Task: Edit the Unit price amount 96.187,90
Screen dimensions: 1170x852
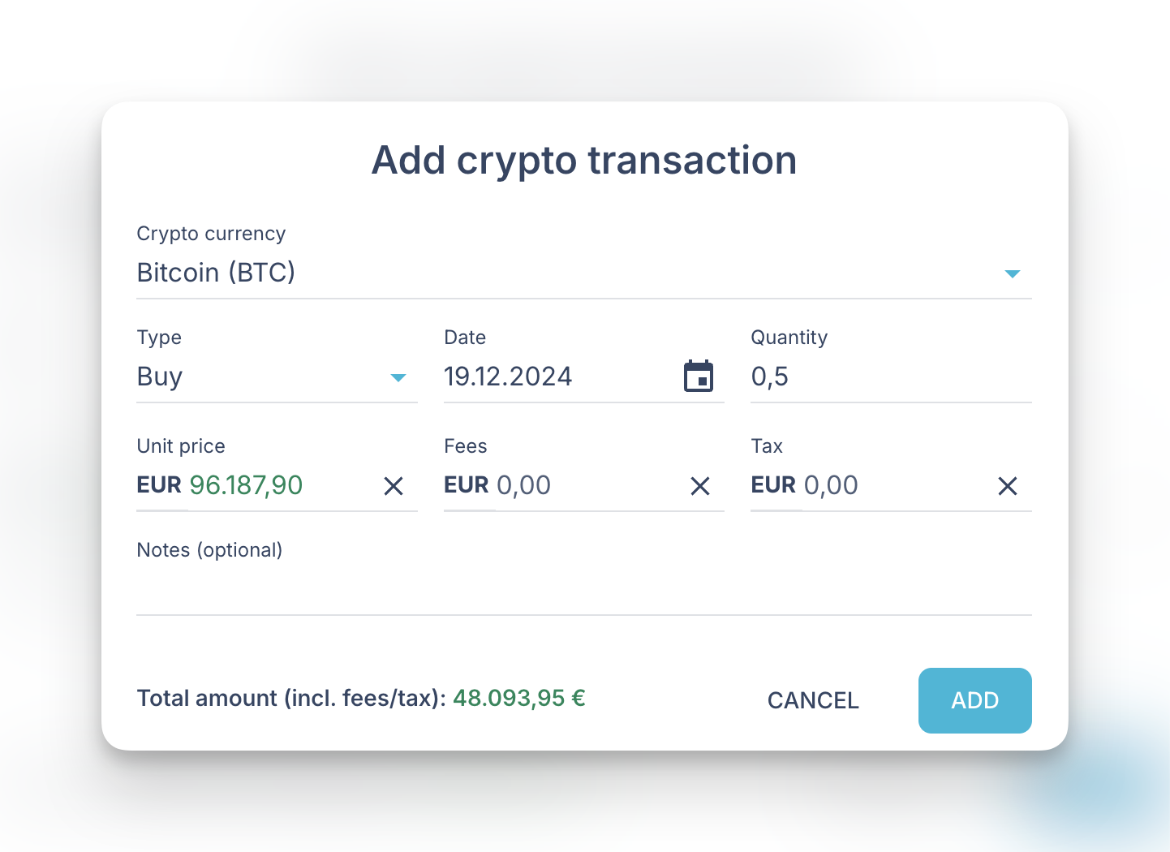Action: (x=246, y=485)
